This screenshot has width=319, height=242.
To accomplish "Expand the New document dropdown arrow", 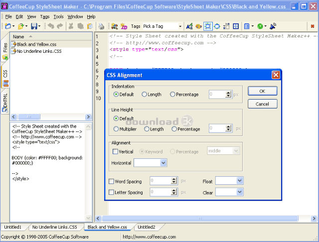I will [x=13, y=26].
